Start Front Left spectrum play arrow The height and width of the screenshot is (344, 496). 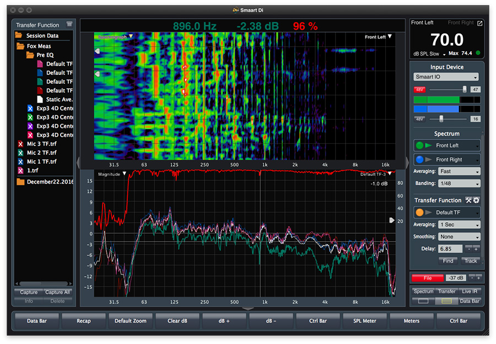(x=429, y=145)
